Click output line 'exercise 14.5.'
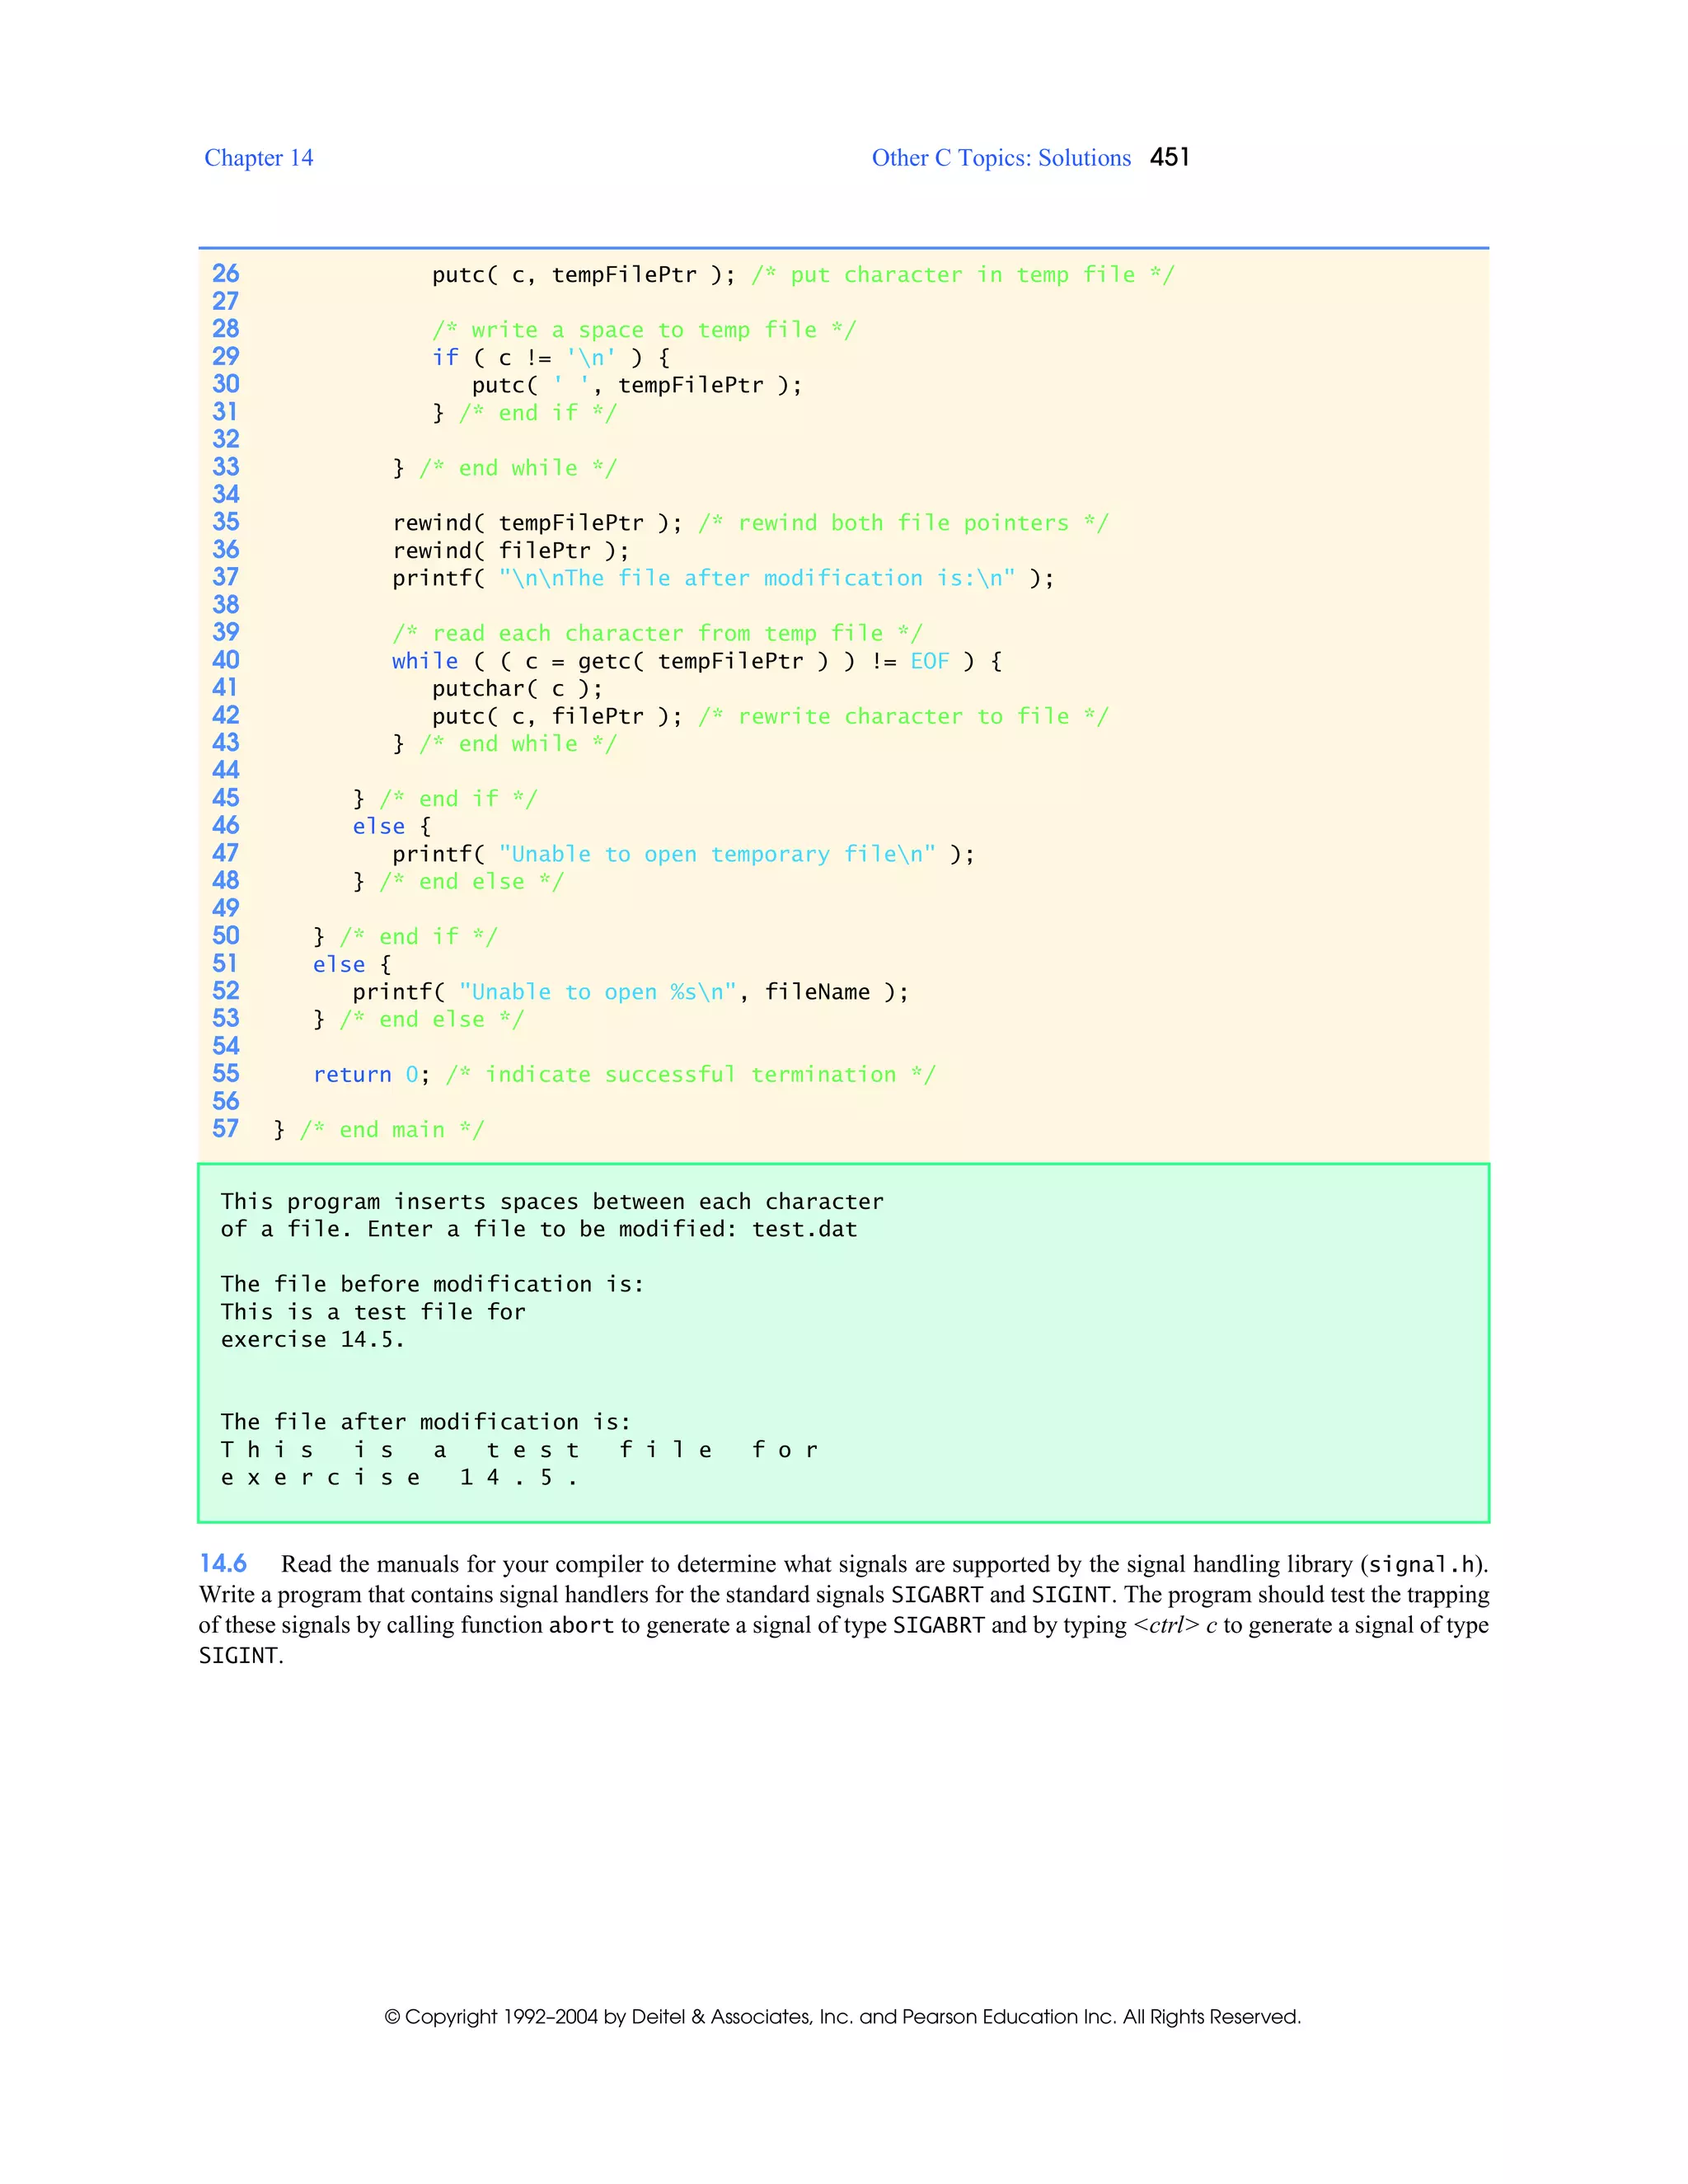Image resolution: width=1688 pixels, height=2184 pixels. coord(313,1339)
